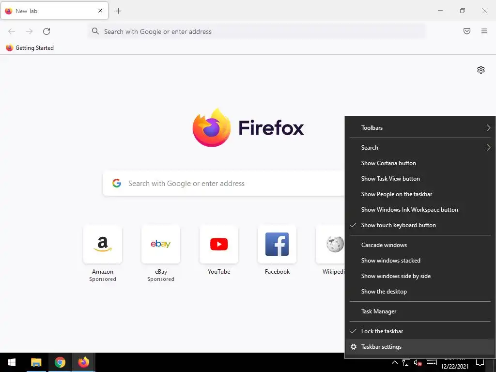Focus the address bar search field
This screenshot has width=496, height=372.
click(256, 31)
